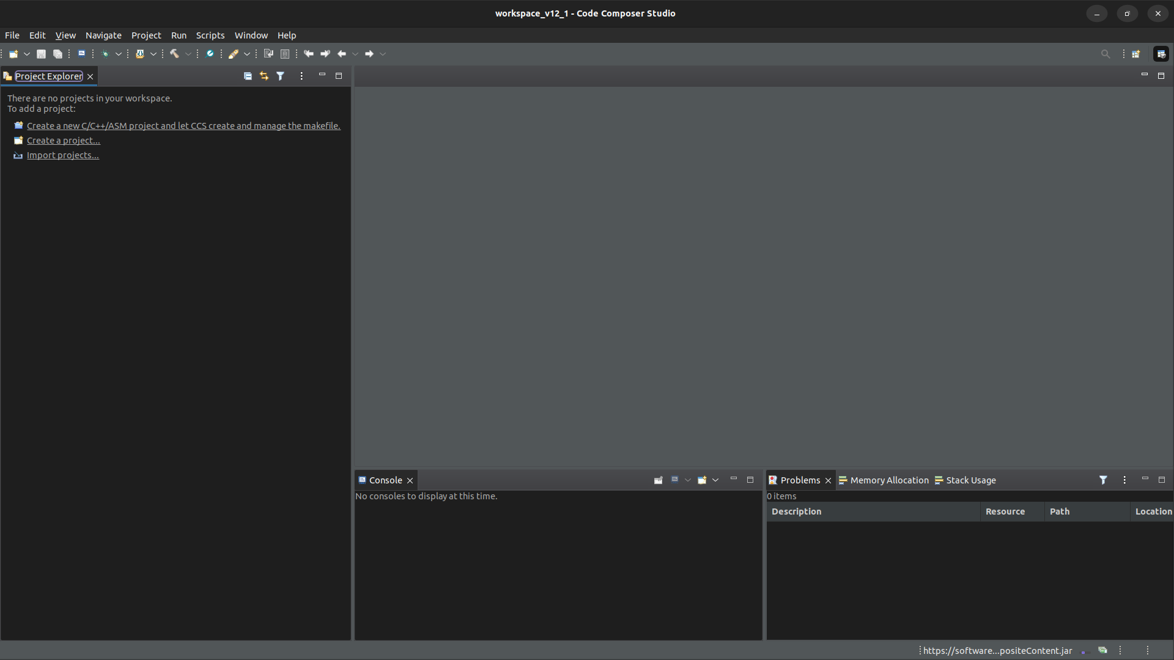Click the Search magnifier icon at toolbar right
Image resolution: width=1174 pixels, height=660 pixels.
click(x=1106, y=54)
